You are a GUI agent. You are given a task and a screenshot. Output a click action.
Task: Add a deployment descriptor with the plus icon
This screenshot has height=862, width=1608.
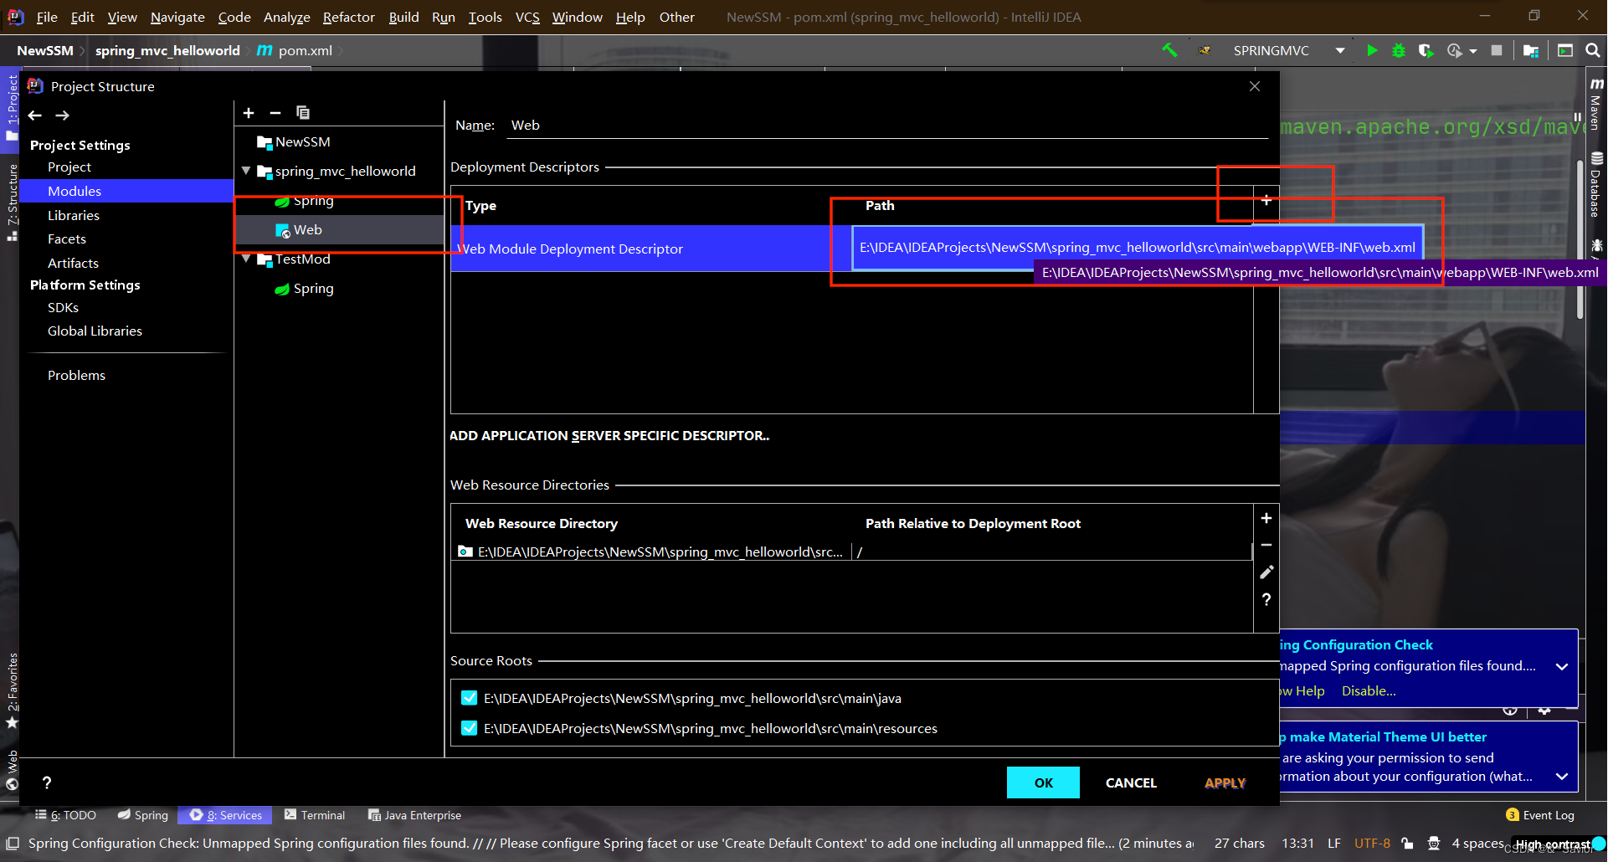click(1266, 201)
